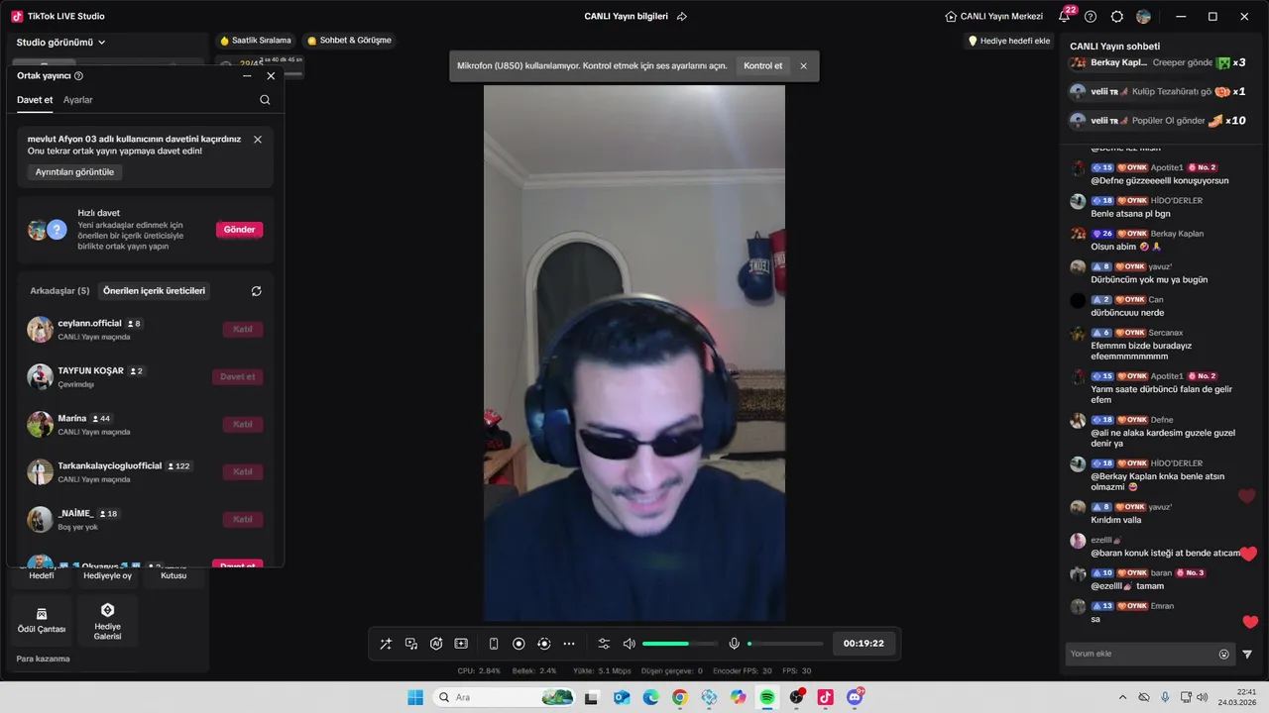
Task: Open the Ortak yayıncı help icon
Action: [x=78, y=76]
